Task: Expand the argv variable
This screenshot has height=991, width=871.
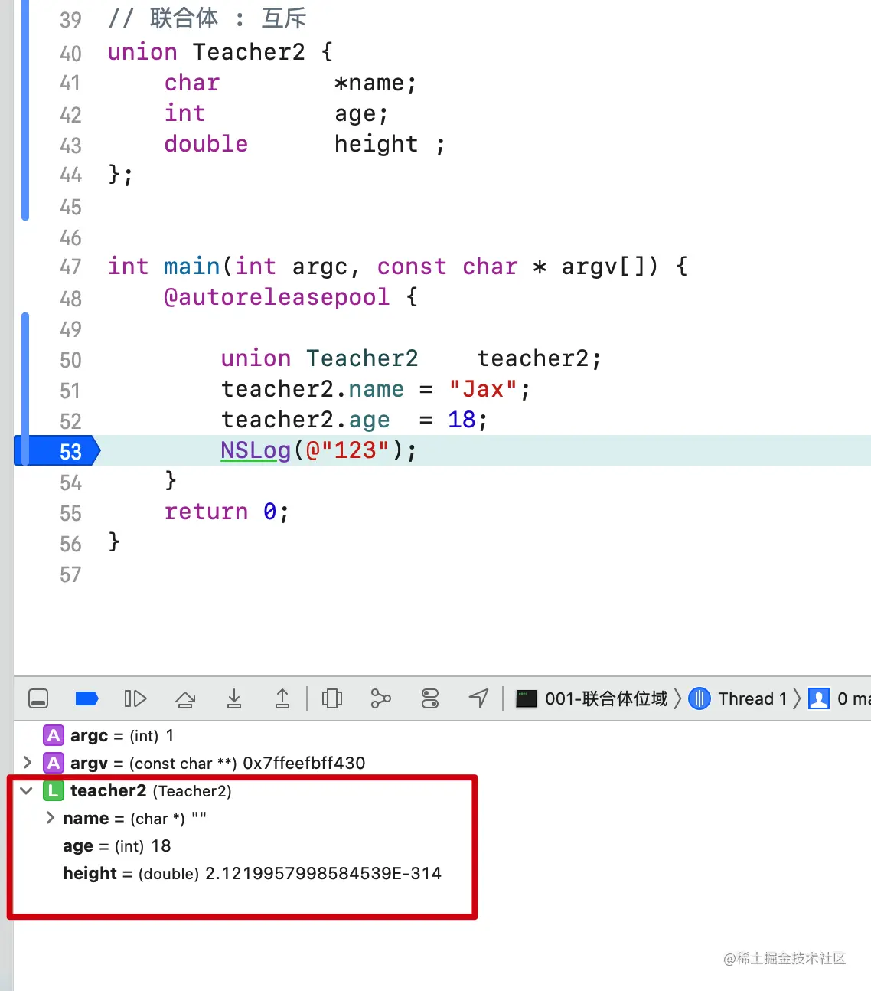Action: (28, 763)
